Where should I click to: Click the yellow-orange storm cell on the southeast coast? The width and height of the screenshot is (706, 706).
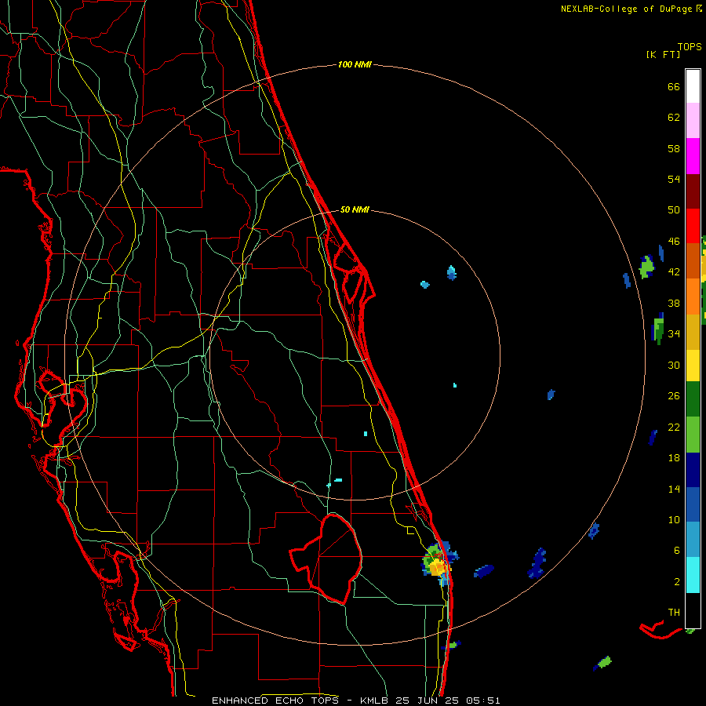point(437,566)
